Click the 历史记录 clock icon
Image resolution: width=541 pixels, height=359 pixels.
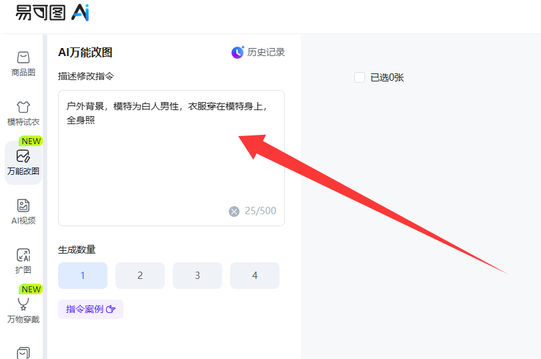click(x=237, y=52)
